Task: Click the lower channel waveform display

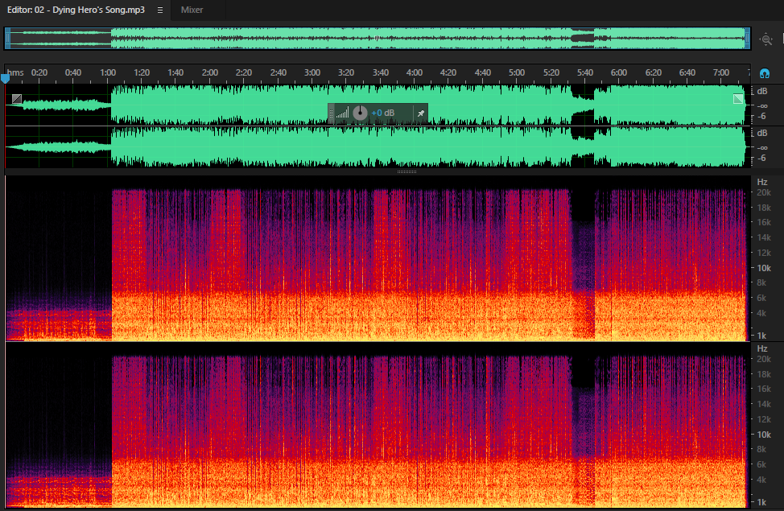Action: 378,147
